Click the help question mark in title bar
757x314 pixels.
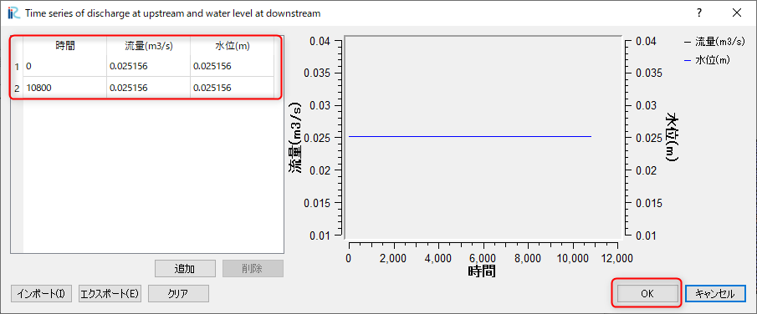pos(699,13)
